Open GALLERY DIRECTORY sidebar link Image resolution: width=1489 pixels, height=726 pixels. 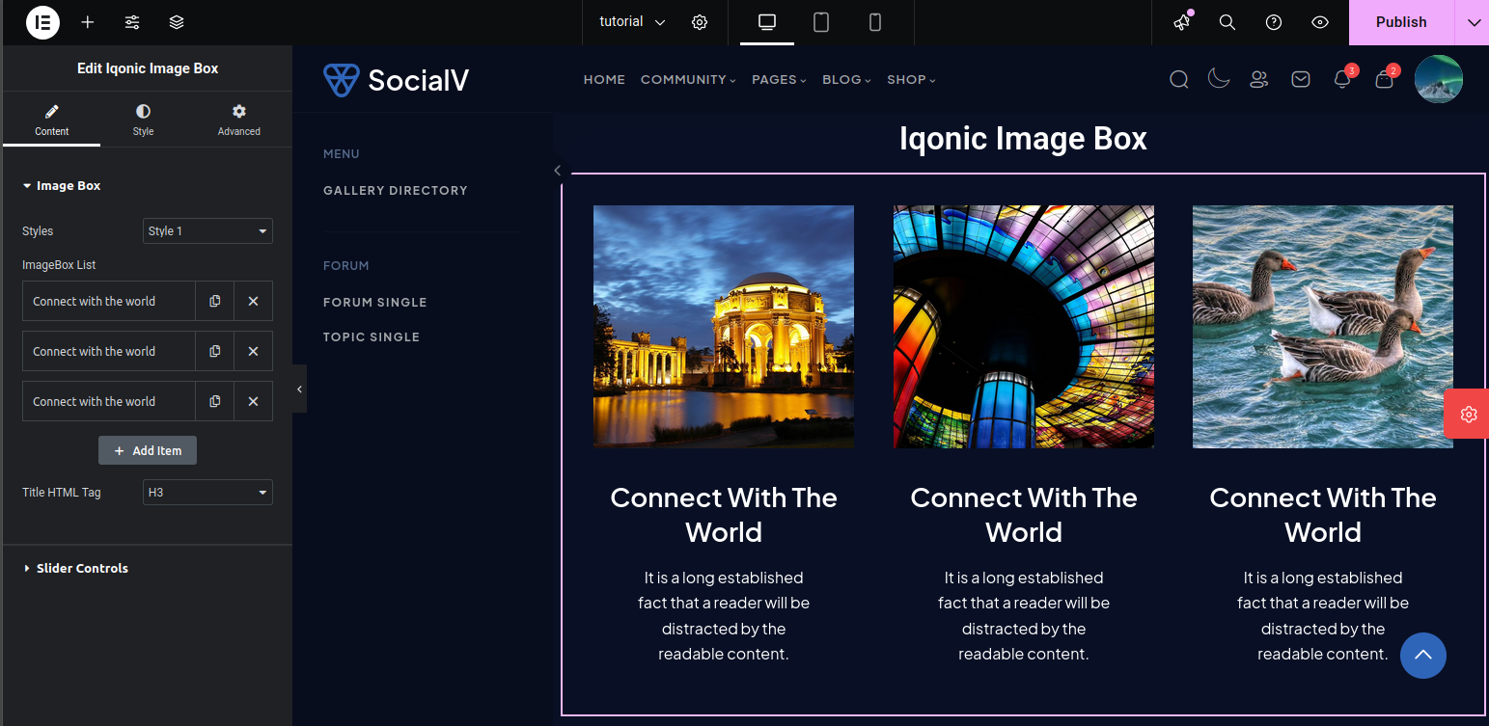coord(396,191)
